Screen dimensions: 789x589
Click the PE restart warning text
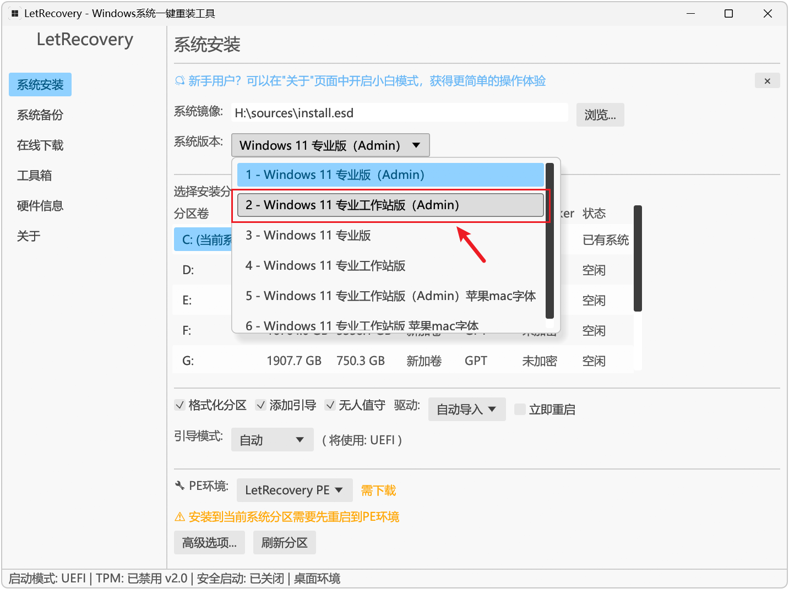294,517
